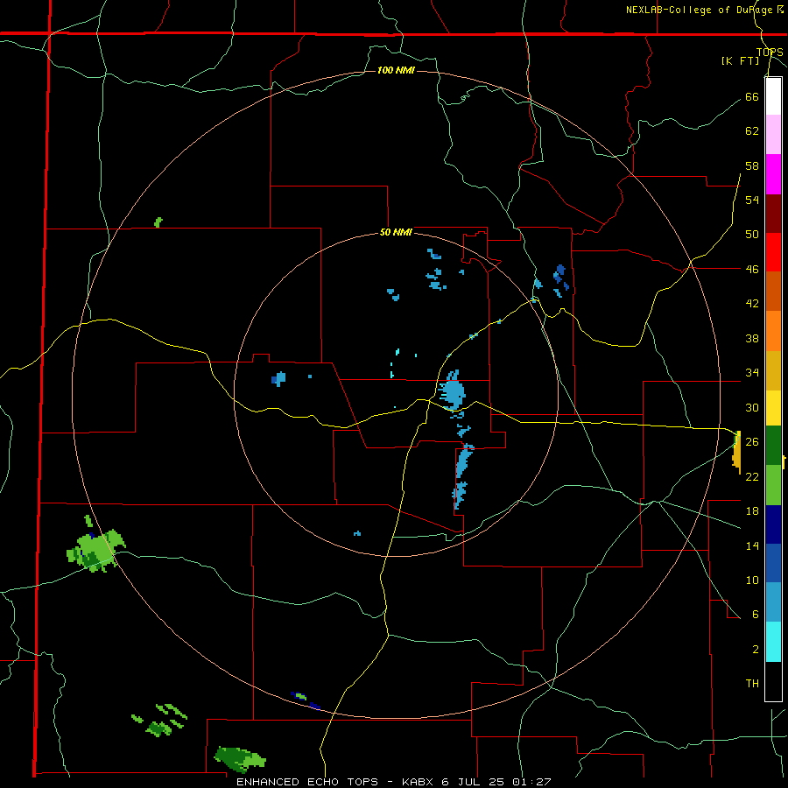Click the big light-green echo cluster on the left
The image size is (788, 788).
[95, 549]
